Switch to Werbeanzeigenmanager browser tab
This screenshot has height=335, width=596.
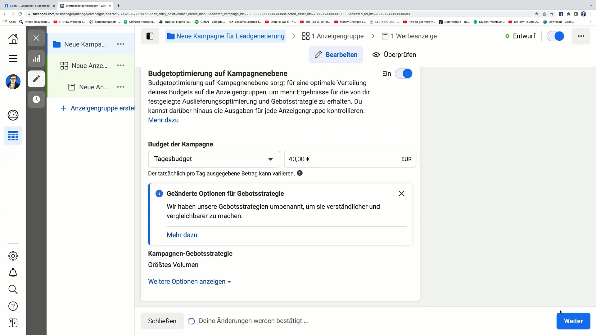[x=85, y=6]
